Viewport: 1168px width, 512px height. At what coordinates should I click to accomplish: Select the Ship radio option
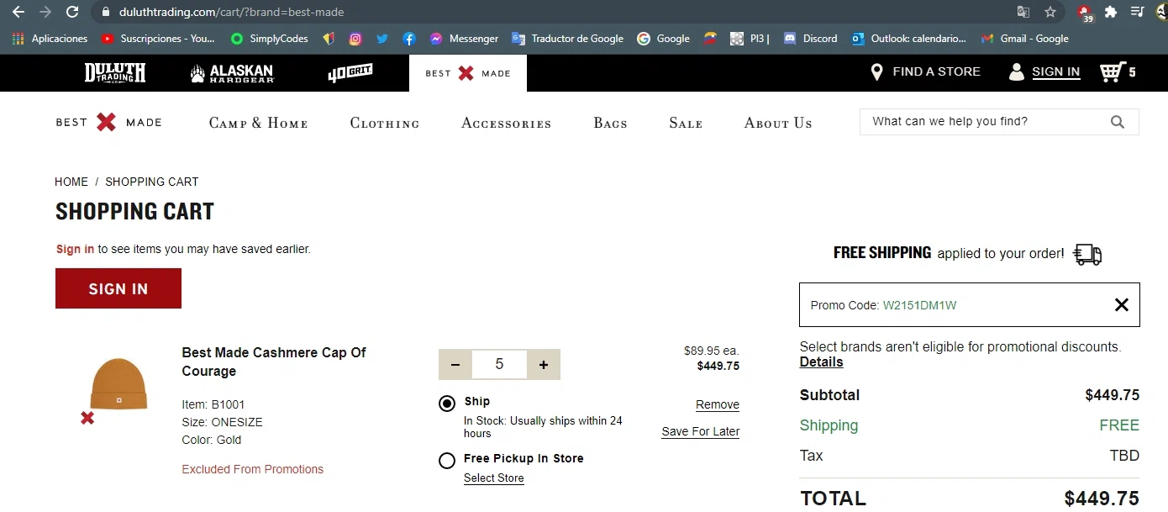coord(447,404)
